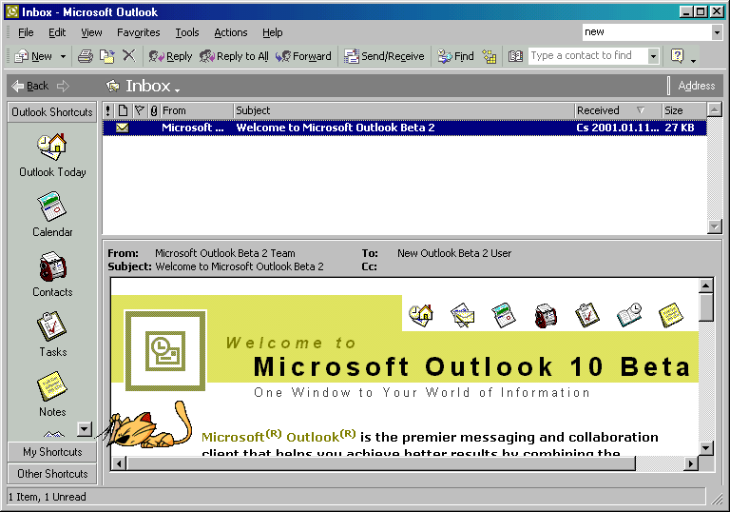
Task: Open the View menu
Action: (91, 32)
